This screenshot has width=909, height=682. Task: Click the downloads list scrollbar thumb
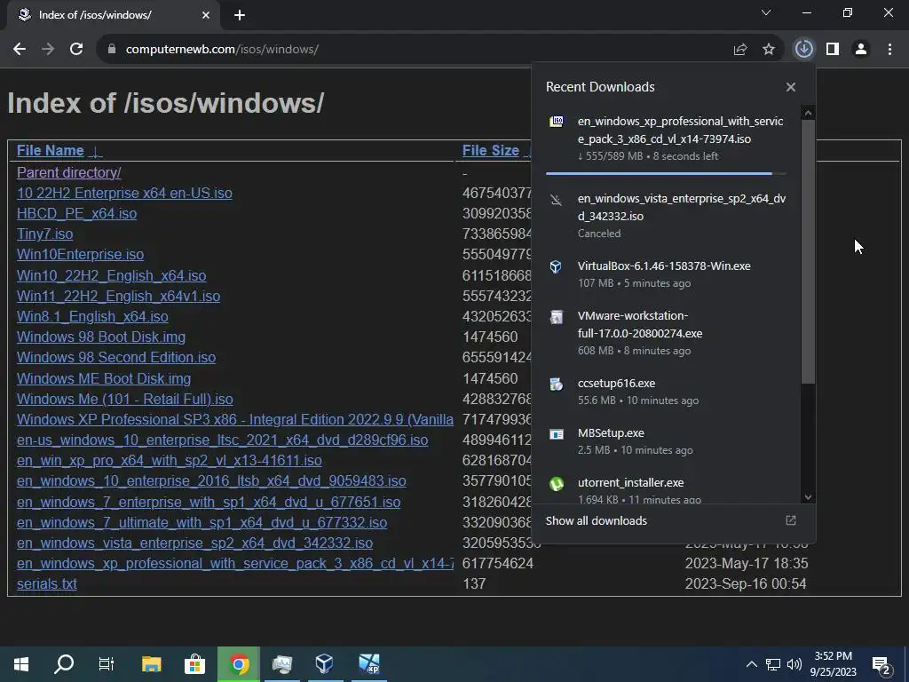tap(808, 251)
